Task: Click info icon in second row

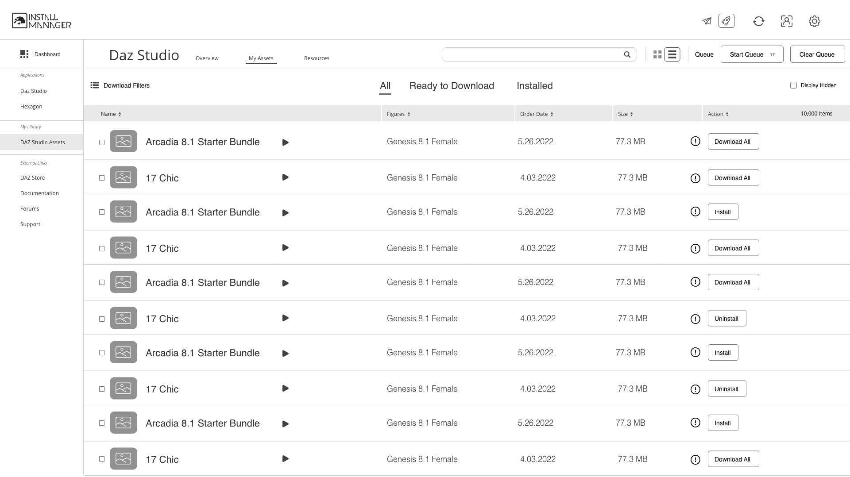Action: point(695,178)
